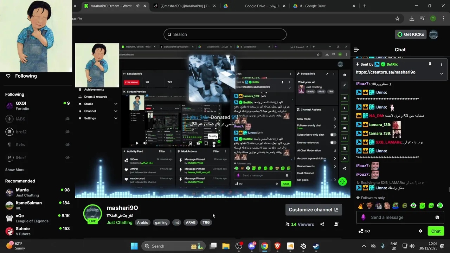The image size is (450, 253).
Task: Open Steam from the taskbar
Action: [316, 246]
